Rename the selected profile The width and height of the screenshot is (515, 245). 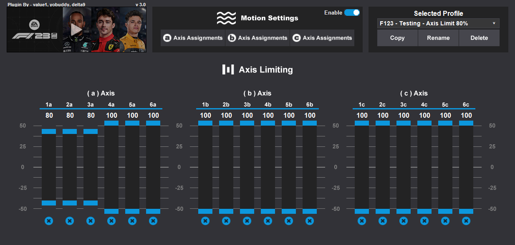click(x=438, y=38)
